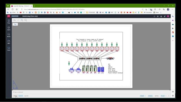Image resolution: width=181 pixels, height=102 pixels.
Task: Switch to the Layout2 tab
Action: 26,96
